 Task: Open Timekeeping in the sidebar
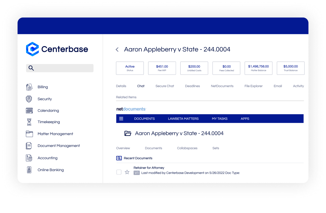click(49, 122)
